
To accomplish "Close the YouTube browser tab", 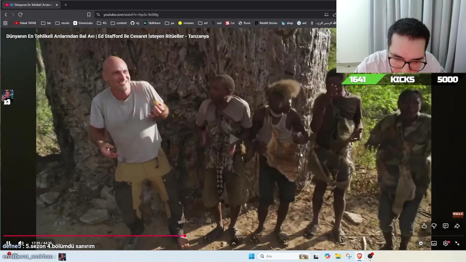I will coord(56,5).
